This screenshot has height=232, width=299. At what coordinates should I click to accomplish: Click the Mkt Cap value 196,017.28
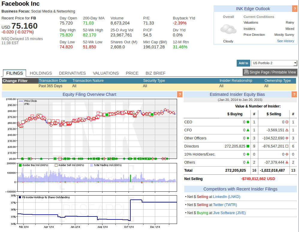point(154,47)
